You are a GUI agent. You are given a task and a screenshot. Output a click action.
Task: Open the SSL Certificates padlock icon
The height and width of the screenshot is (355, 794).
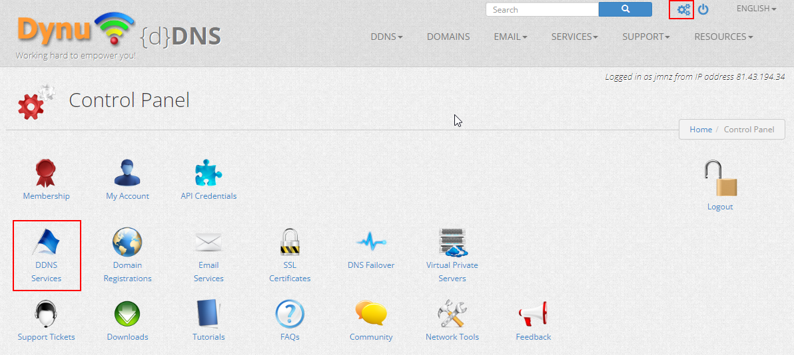pyautogui.click(x=290, y=242)
